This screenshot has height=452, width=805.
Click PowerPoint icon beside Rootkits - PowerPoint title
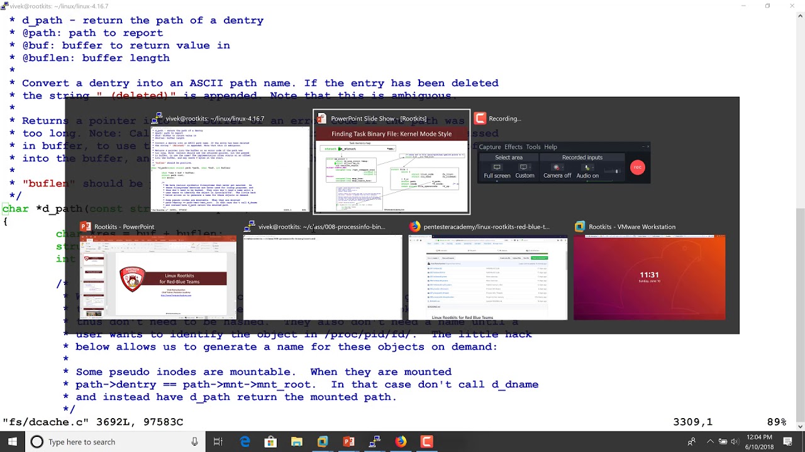pos(86,227)
